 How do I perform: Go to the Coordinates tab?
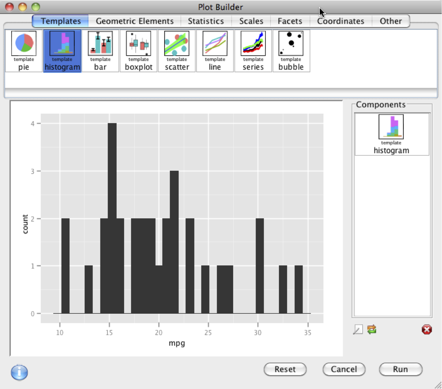pos(341,21)
